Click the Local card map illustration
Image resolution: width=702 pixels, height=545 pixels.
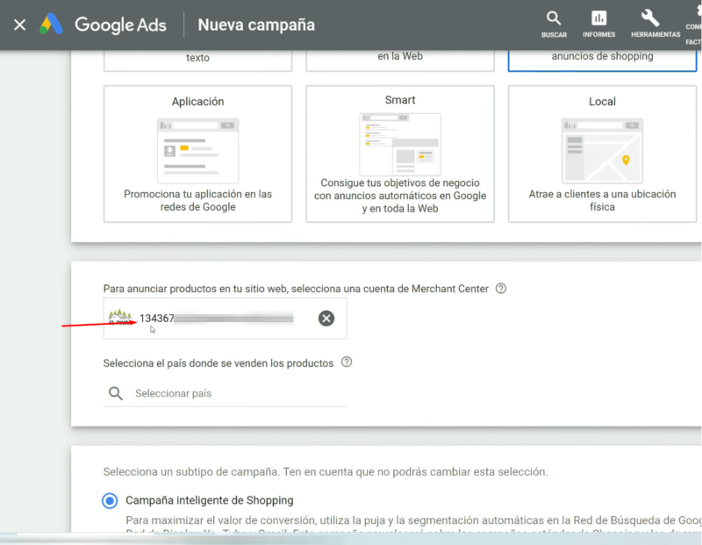tap(602, 150)
